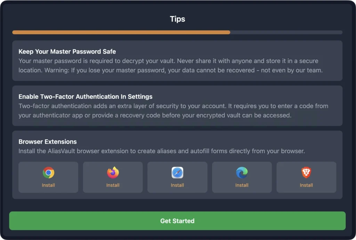Select the Safari compass icon

click(177, 173)
